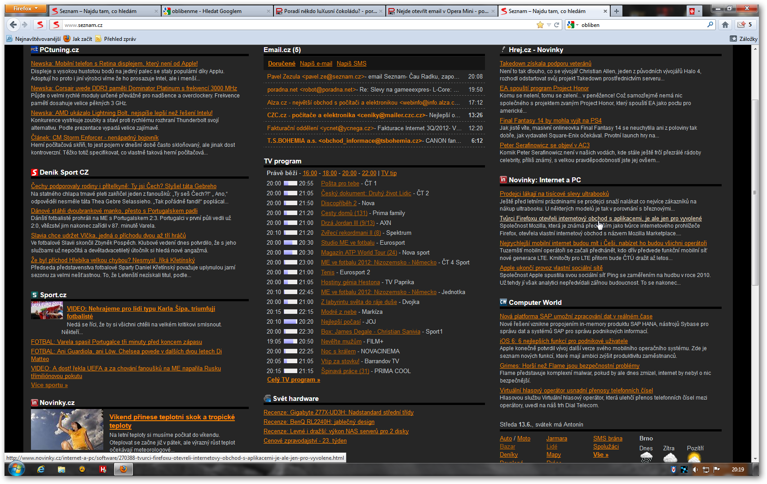Click the network connection icon in the tray
Image resolution: width=767 pixels, height=484 pixels.
706,470
